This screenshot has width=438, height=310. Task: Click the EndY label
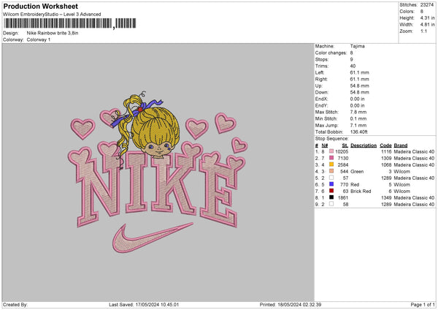321,105
